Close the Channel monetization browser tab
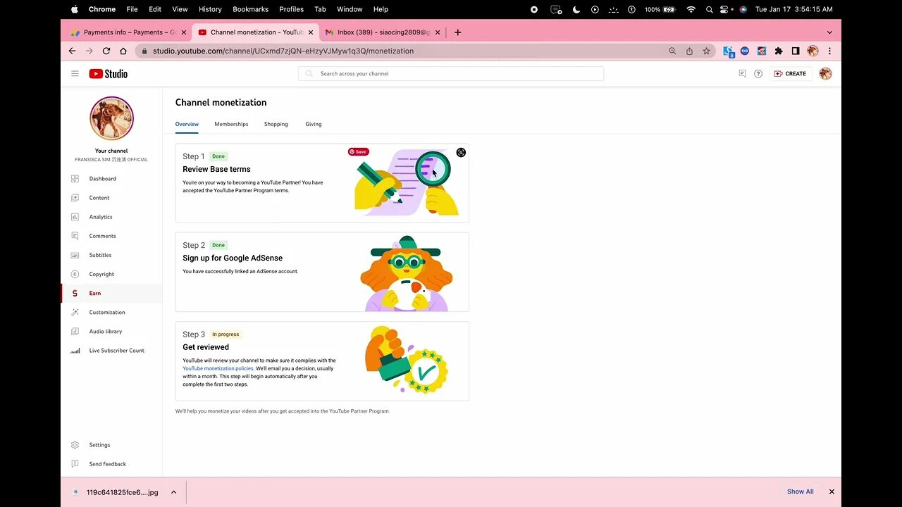The image size is (902, 507). click(x=311, y=32)
